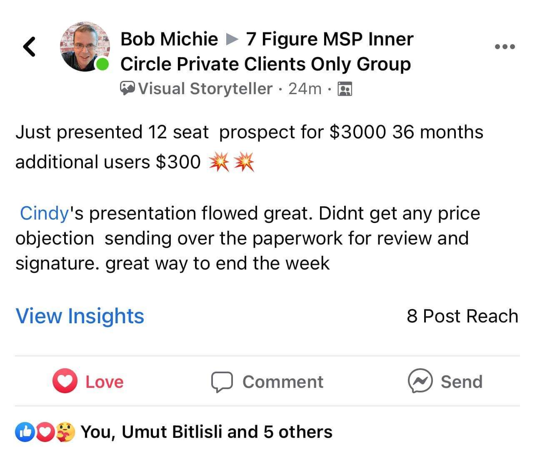The height and width of the screenshot is (462, 535).
Task: Open Bob Michie's profile name link
Action: tap(169, 39)
